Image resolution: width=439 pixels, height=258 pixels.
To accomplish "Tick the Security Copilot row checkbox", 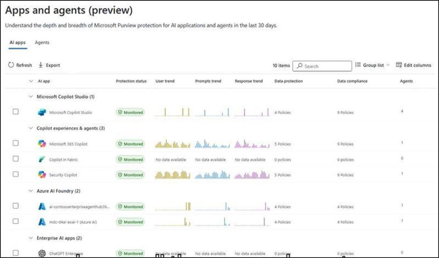I will pyautogui.click(x=15, y=174).
